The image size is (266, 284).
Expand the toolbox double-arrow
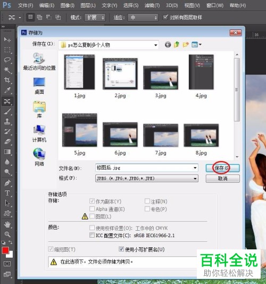click(x=3, y=27)
